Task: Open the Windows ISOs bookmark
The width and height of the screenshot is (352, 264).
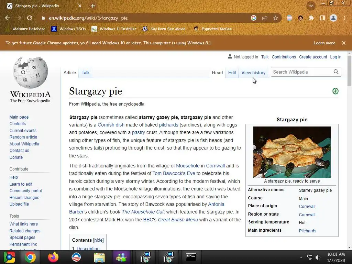Action: pyautogui.click(x=68, y=29)
